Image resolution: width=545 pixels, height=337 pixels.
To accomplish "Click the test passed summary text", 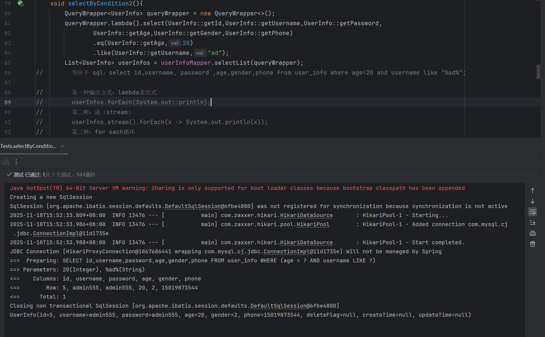I will (54, 175).
